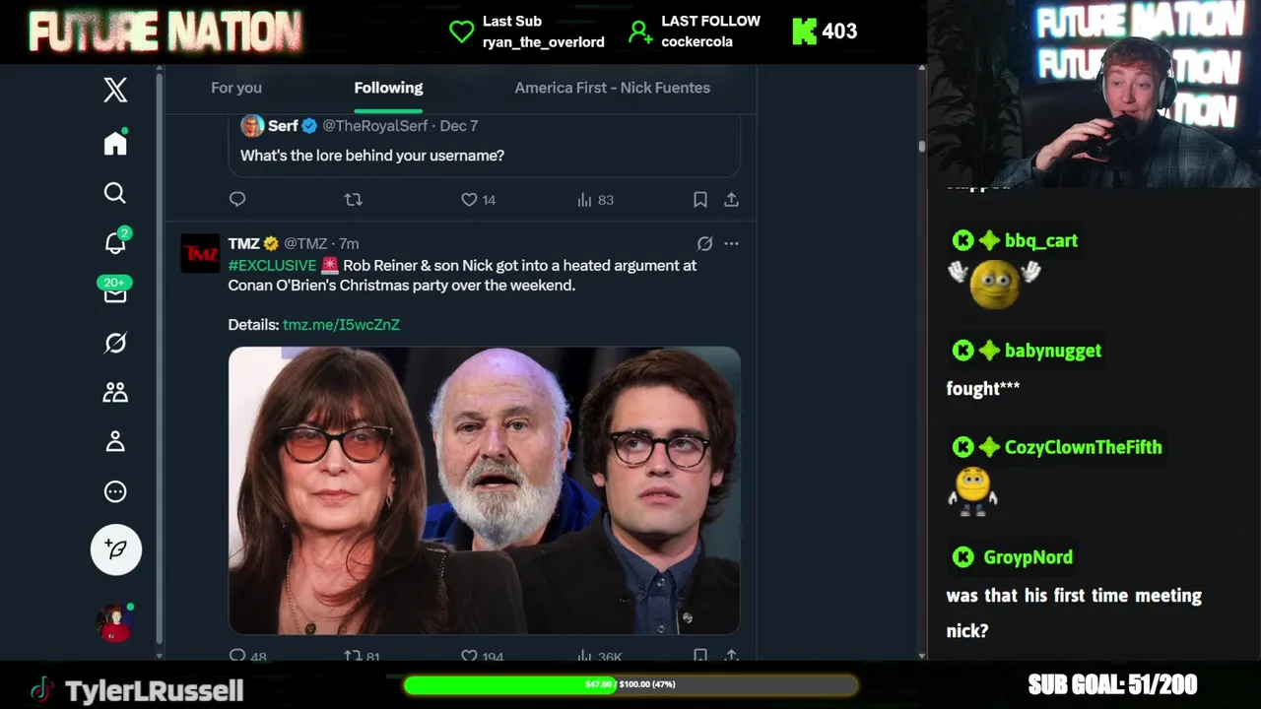
Task: Click bbq_cart username in chat
Action: 1041,240
